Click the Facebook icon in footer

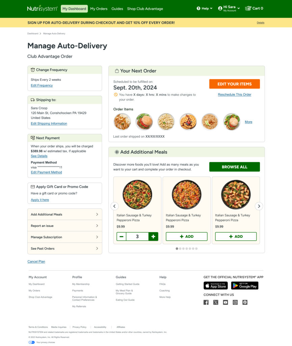point(206,302)
